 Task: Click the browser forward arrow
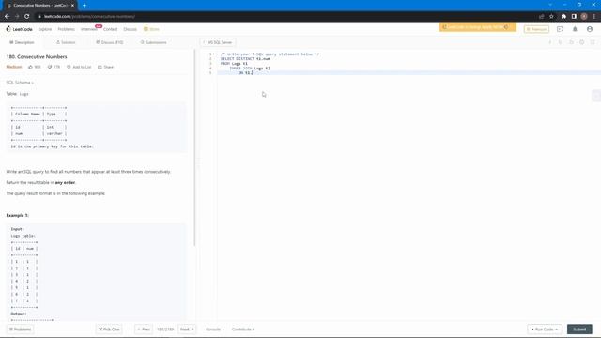pos(17,17)
